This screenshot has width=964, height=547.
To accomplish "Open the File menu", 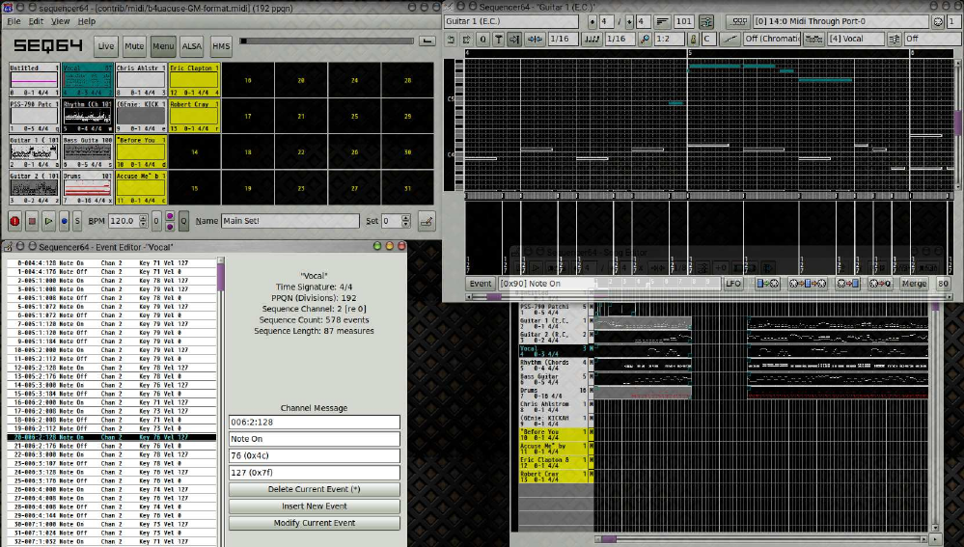I will pyautogui.click(x=14, y=20).
